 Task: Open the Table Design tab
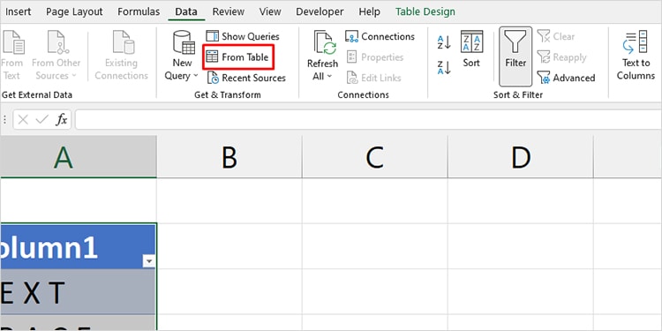tap(425, 11)
